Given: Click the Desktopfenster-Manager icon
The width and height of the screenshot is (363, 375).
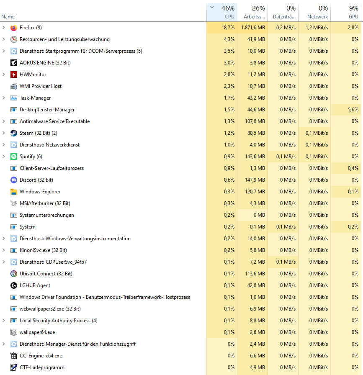Looking at the screenshot, I should [14, 110].
